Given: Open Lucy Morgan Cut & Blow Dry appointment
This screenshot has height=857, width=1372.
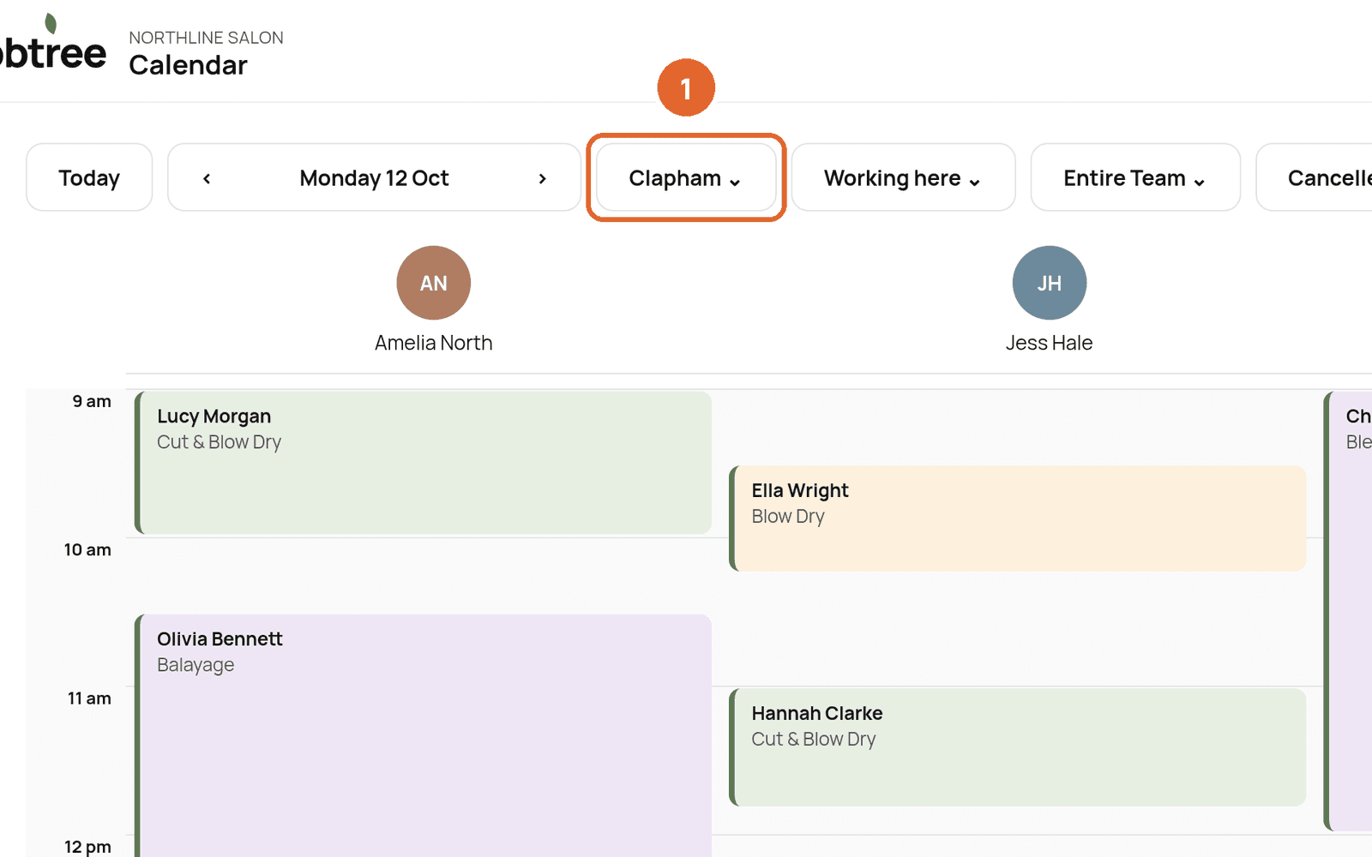Looking at the screenshot, I should click(x=424, y=463).
